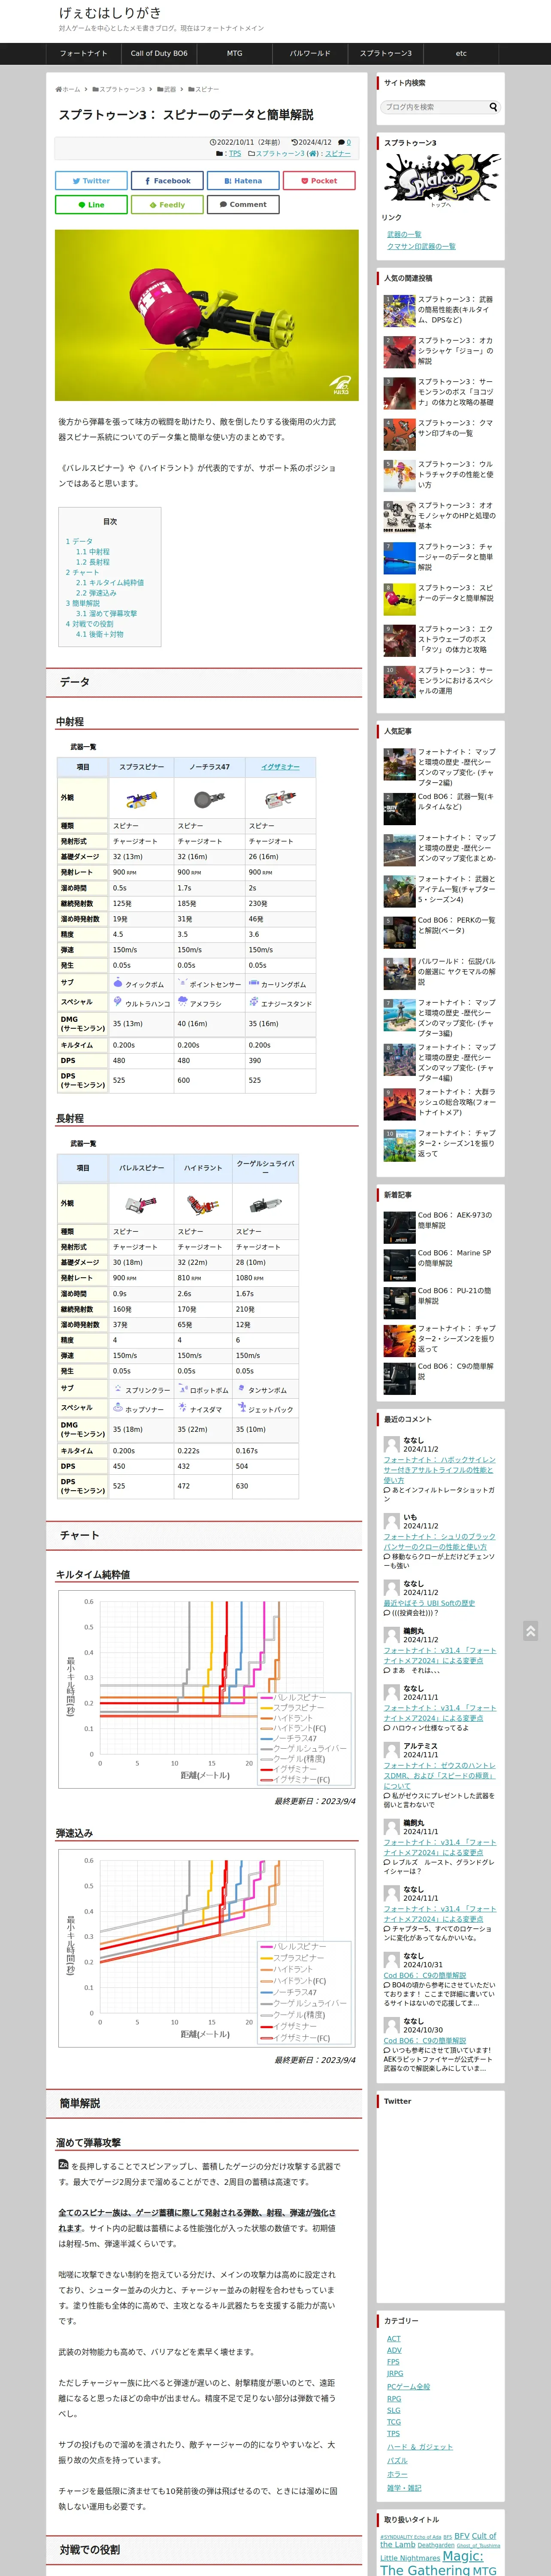Click the スプリンクラー sub weapon icon

pos(117,1389)
